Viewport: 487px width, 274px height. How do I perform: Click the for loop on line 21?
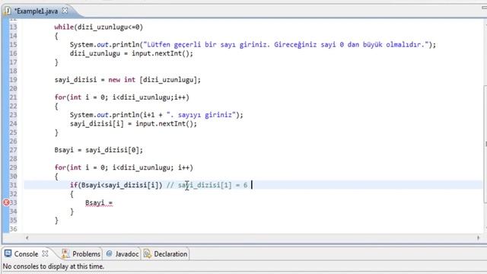122,97
